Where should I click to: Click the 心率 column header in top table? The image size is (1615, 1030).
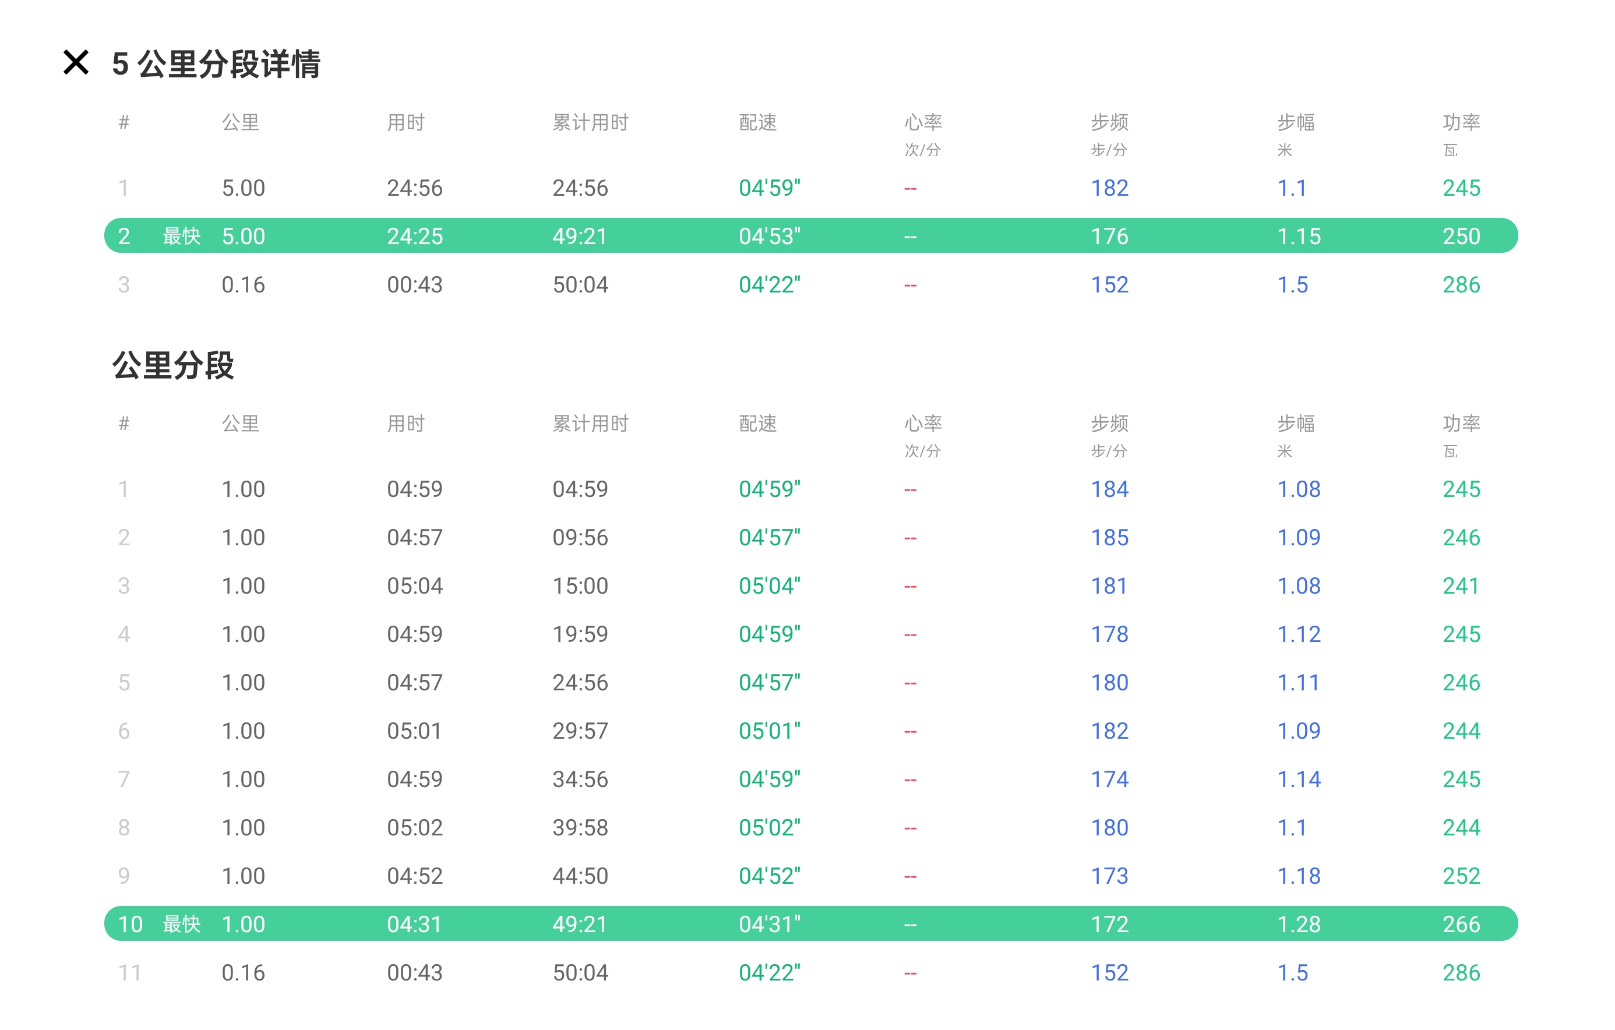click(923, 122)
